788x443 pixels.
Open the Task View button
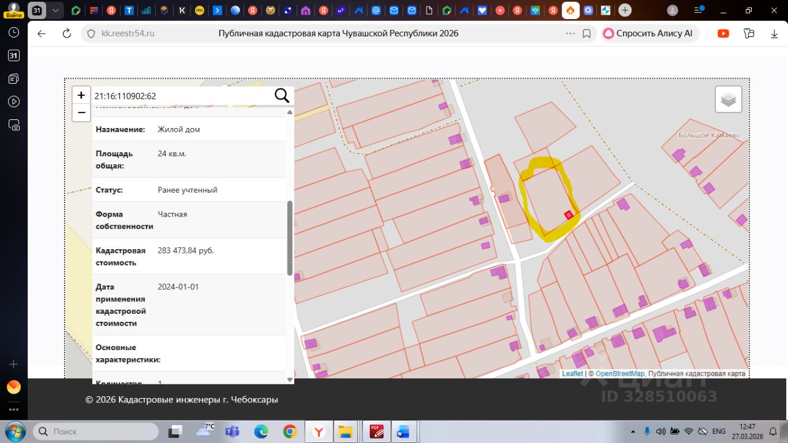click(176, 431)
